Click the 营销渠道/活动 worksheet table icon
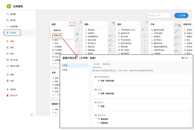 pos(96,77)
